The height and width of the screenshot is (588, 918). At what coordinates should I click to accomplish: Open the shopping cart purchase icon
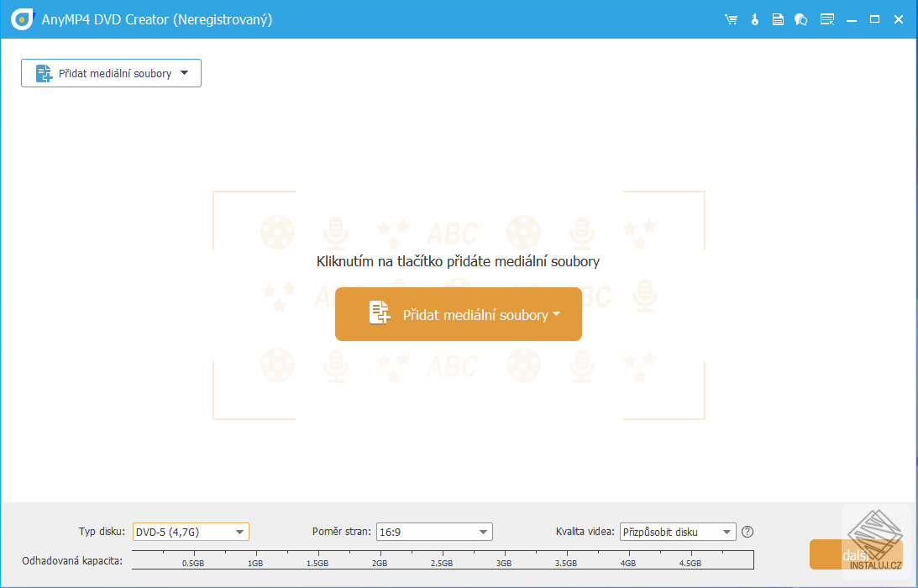click(731, 18)
